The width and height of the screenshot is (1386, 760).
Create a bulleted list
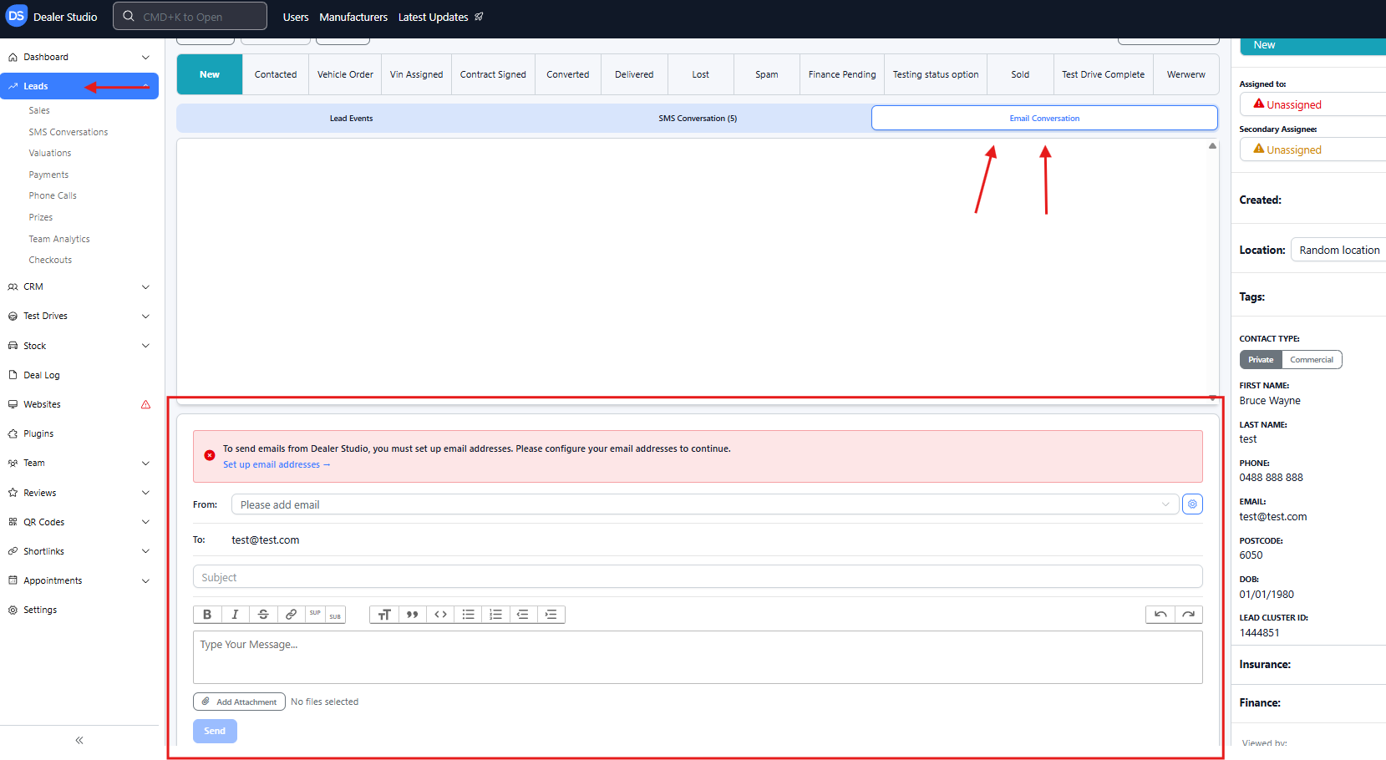tap(468, 615)
